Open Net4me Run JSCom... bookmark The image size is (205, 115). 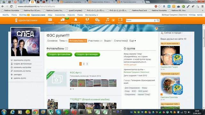click(x=31, y=10)
